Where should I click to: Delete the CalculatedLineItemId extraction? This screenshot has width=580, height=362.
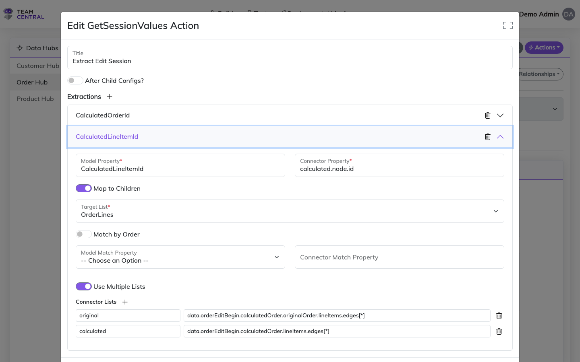(x=488, y=137)
